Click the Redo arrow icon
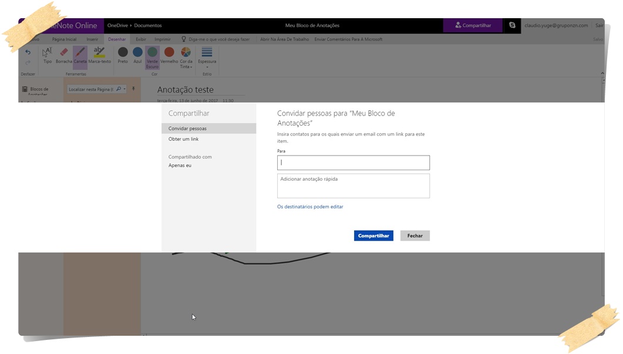This screenshot has height=354, width=623. pos(28,62)
